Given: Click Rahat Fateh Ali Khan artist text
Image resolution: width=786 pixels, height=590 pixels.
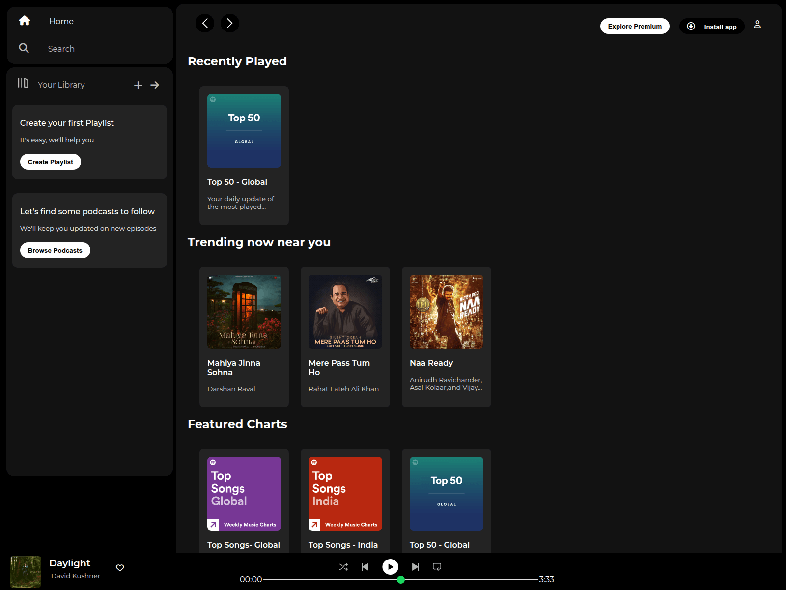Looking at the screenshot, I should point(344,389).
